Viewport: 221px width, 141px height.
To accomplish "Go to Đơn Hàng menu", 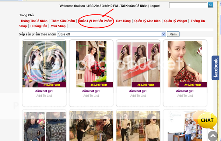I will [x=123, y=21].
